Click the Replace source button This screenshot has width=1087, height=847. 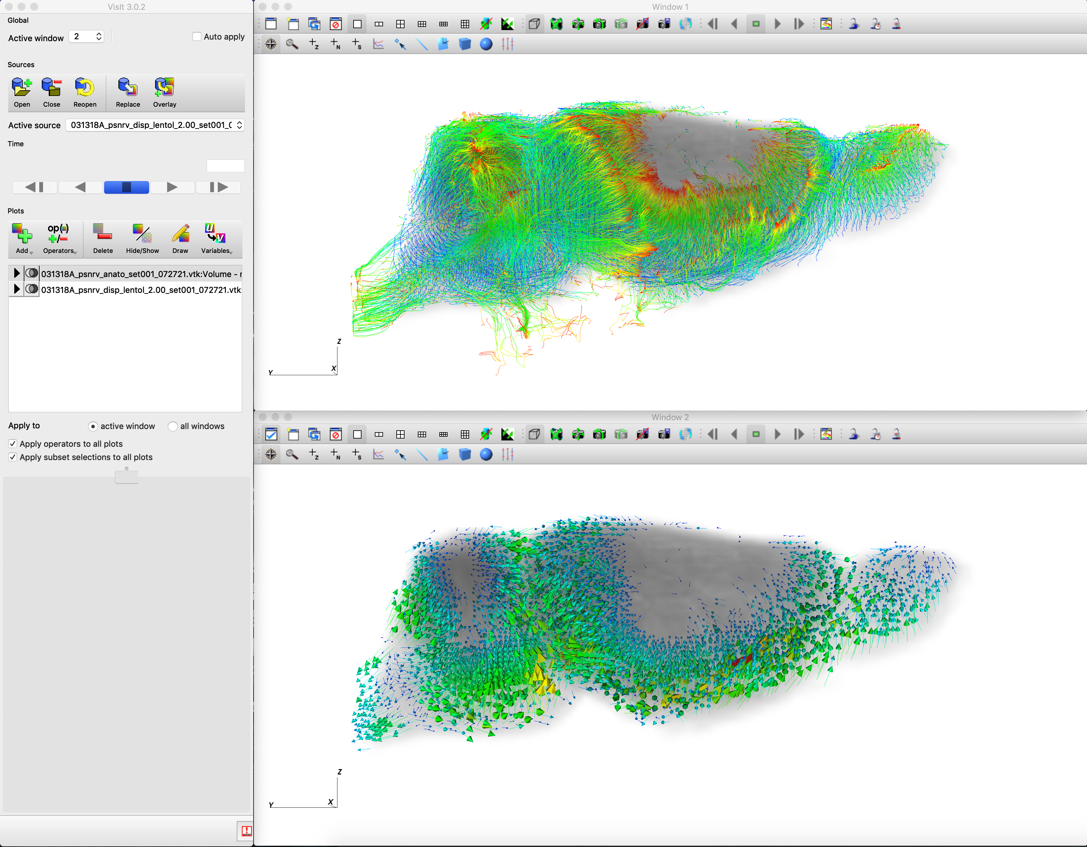click(128, 88)
